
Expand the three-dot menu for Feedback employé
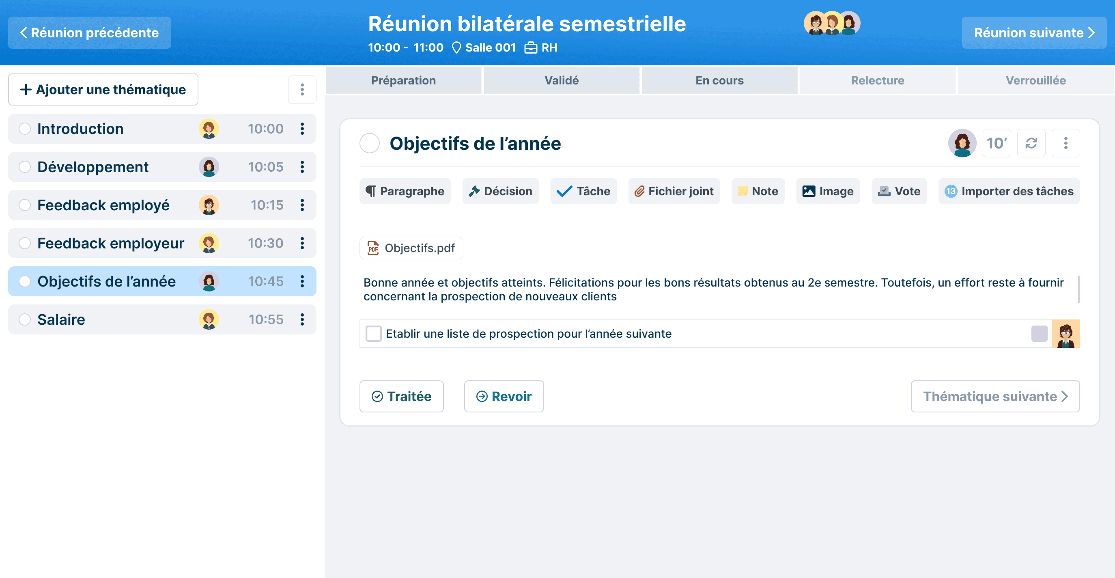[x=302, y=205]
